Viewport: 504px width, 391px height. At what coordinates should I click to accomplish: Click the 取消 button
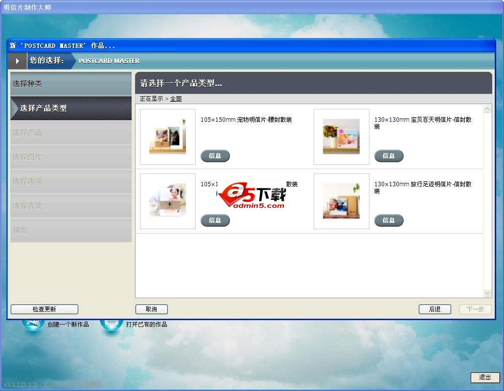click(x=151, y=309)
